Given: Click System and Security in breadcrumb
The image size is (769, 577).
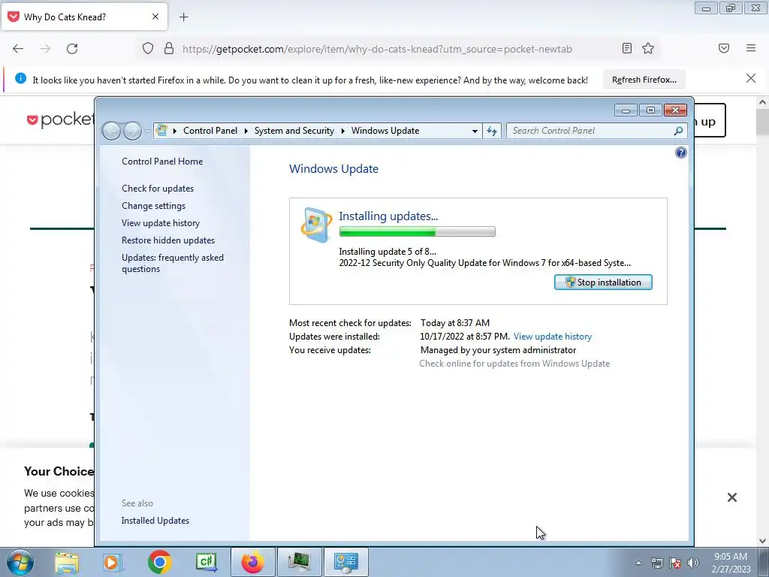Looking at the screenshot, I should point(294,131).
